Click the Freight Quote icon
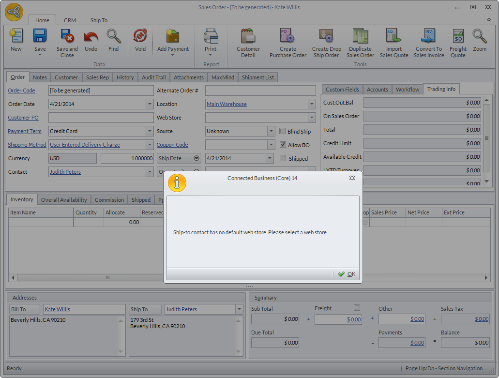Viewport: 499px width, 378px height. [x=458, y=37]
